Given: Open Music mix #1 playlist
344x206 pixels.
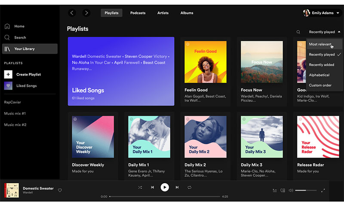Looking at the screenshot, I should 15,113.
